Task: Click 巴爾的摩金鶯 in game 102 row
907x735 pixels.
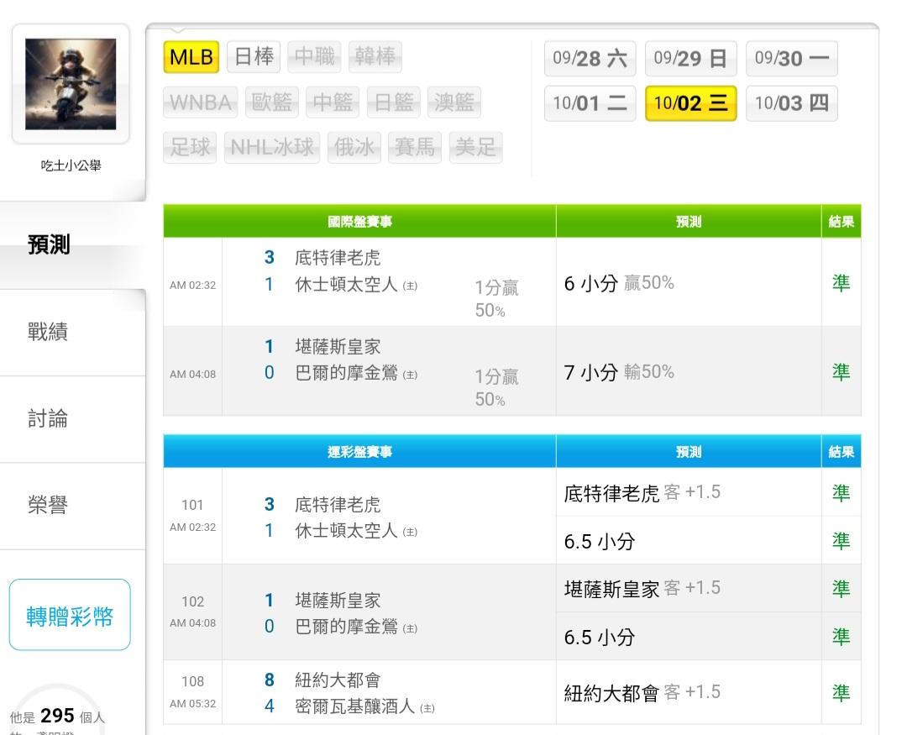Action: coord(347,626)
